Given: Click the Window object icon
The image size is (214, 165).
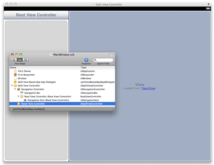Looking at the screenshot, I should click(x=15, y=78).
